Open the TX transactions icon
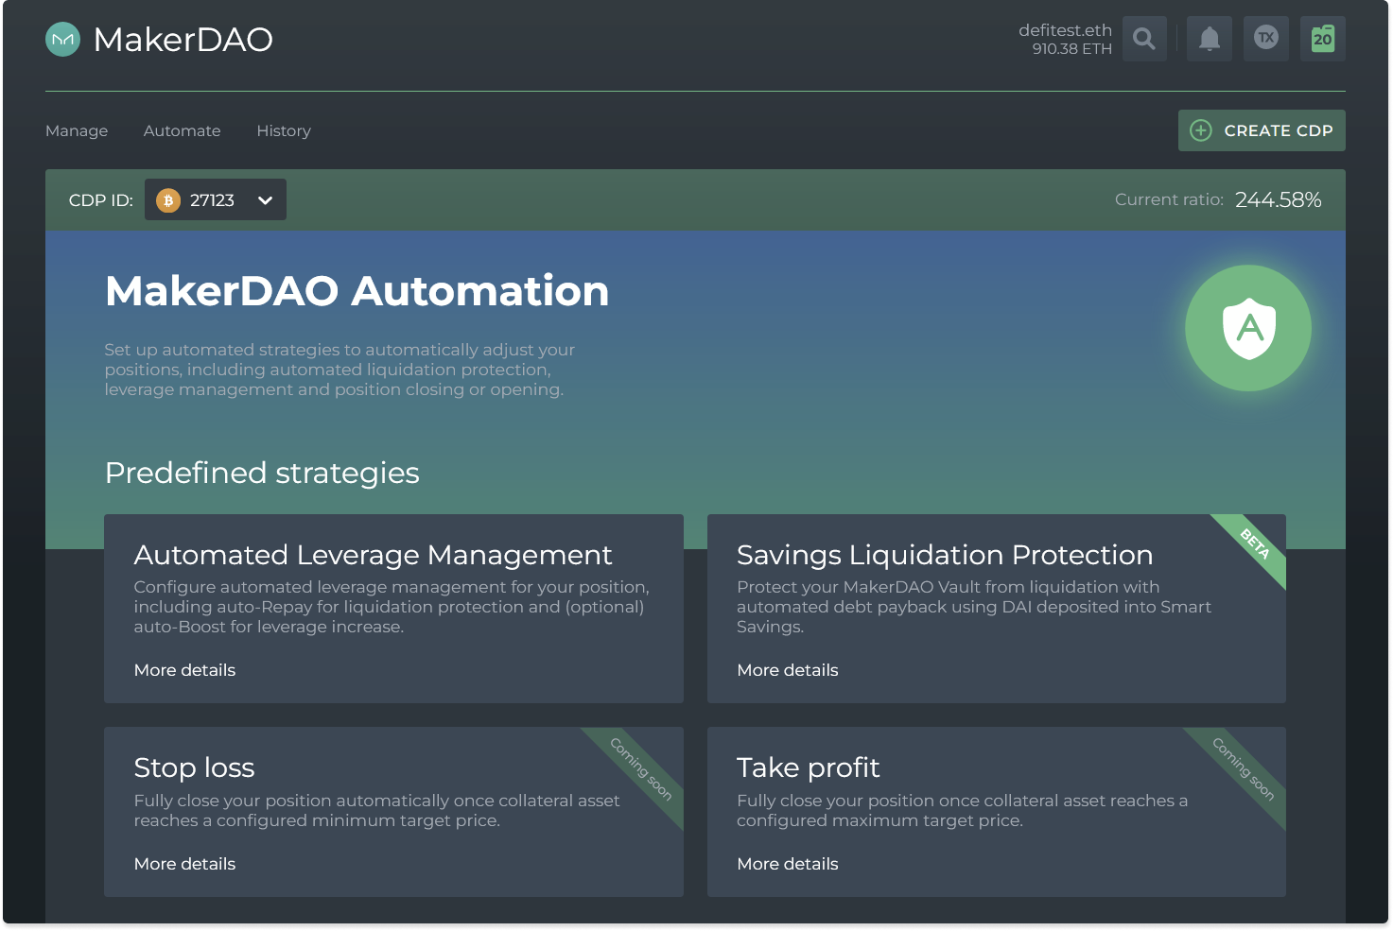 (1266, 39)
